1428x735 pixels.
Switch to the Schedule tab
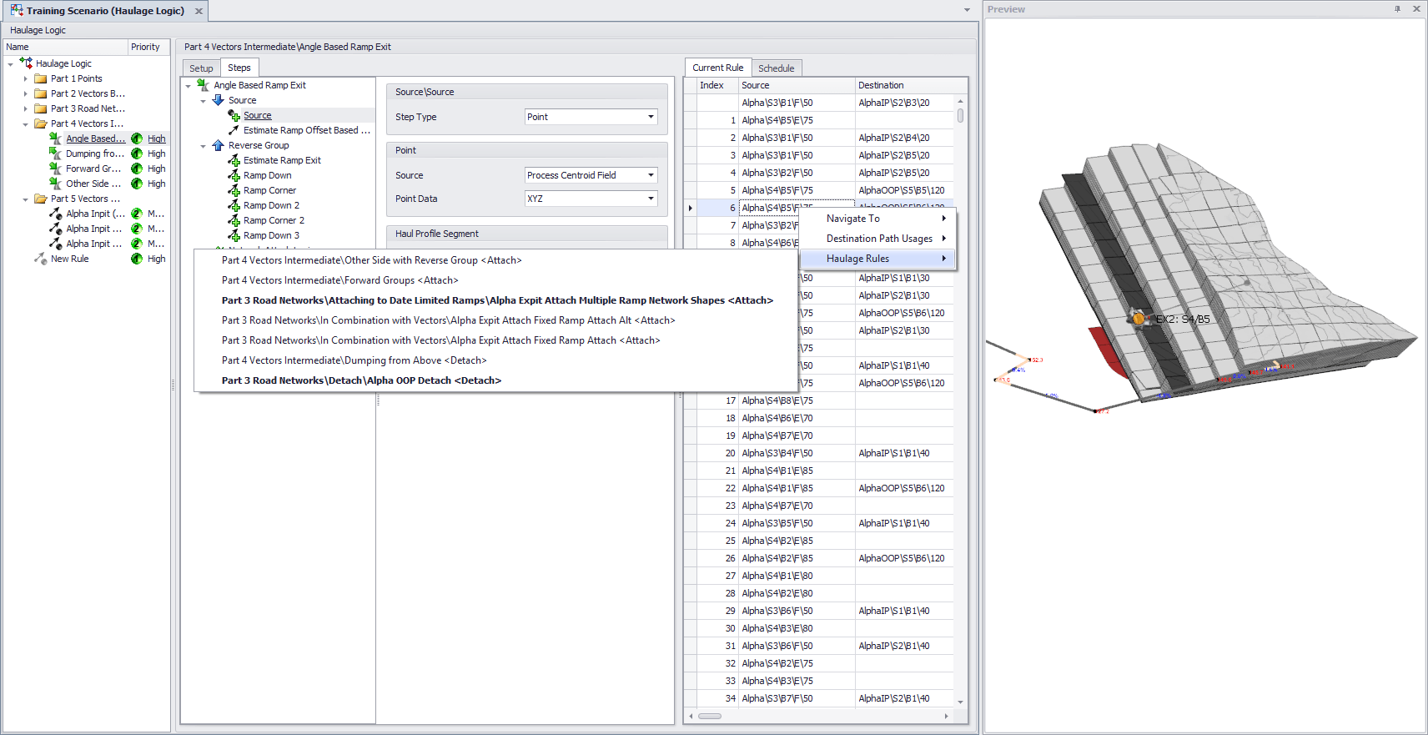776,68
